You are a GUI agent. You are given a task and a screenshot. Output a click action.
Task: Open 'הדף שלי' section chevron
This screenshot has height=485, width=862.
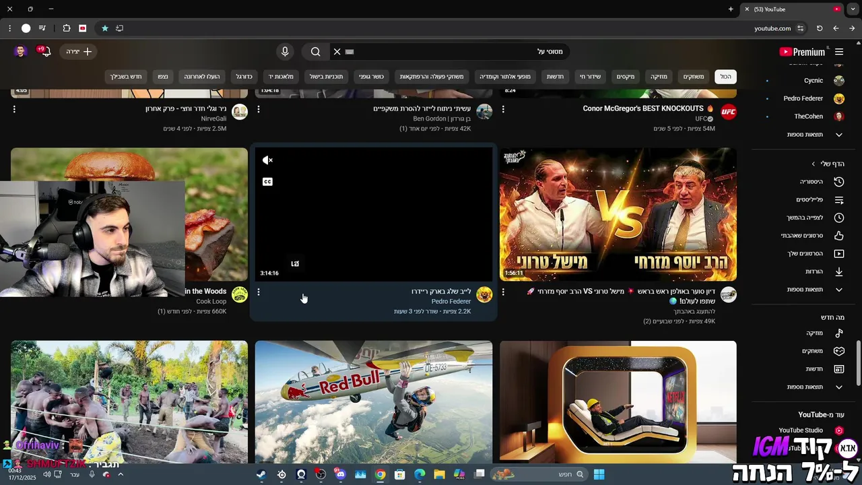point(813,164)
